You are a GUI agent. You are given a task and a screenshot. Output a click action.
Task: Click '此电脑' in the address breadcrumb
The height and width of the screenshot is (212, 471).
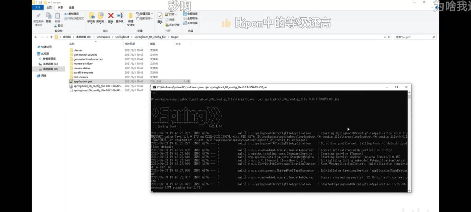click(x=67, y=37)
